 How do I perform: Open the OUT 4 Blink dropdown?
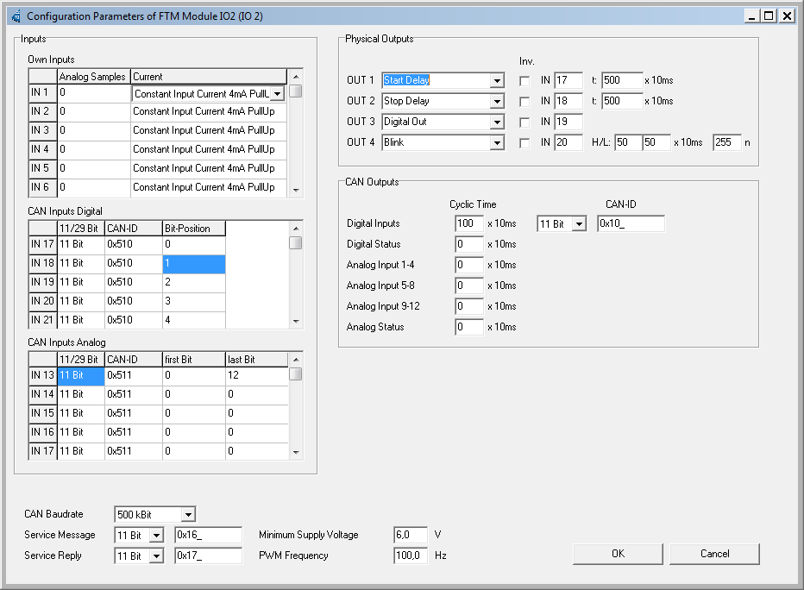click(496, 142)
